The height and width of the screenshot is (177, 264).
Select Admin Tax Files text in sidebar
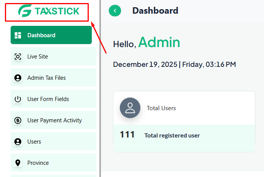47,78
